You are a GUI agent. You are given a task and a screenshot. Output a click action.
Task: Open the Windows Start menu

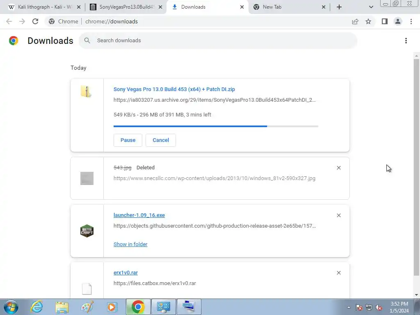pos(11,307)
